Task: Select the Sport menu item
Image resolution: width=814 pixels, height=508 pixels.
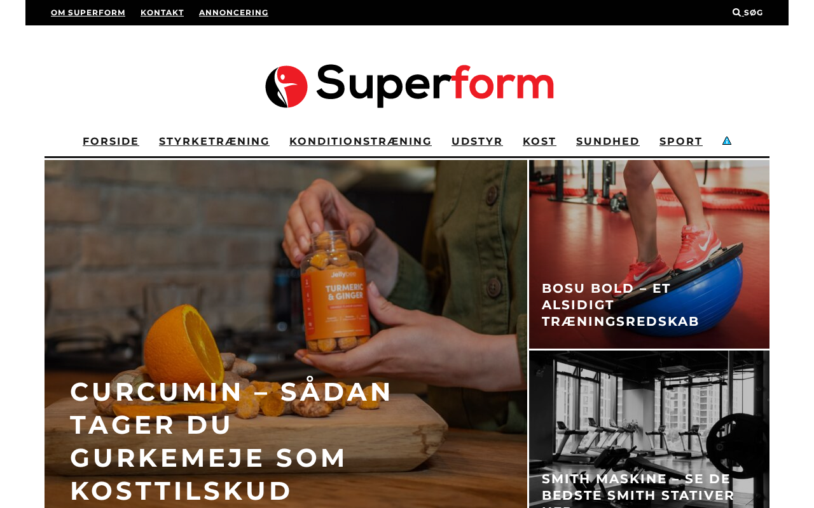Action: pos(681,141)
